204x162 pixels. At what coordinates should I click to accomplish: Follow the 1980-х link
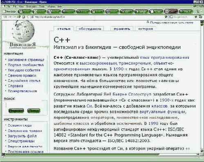point(166,100)
